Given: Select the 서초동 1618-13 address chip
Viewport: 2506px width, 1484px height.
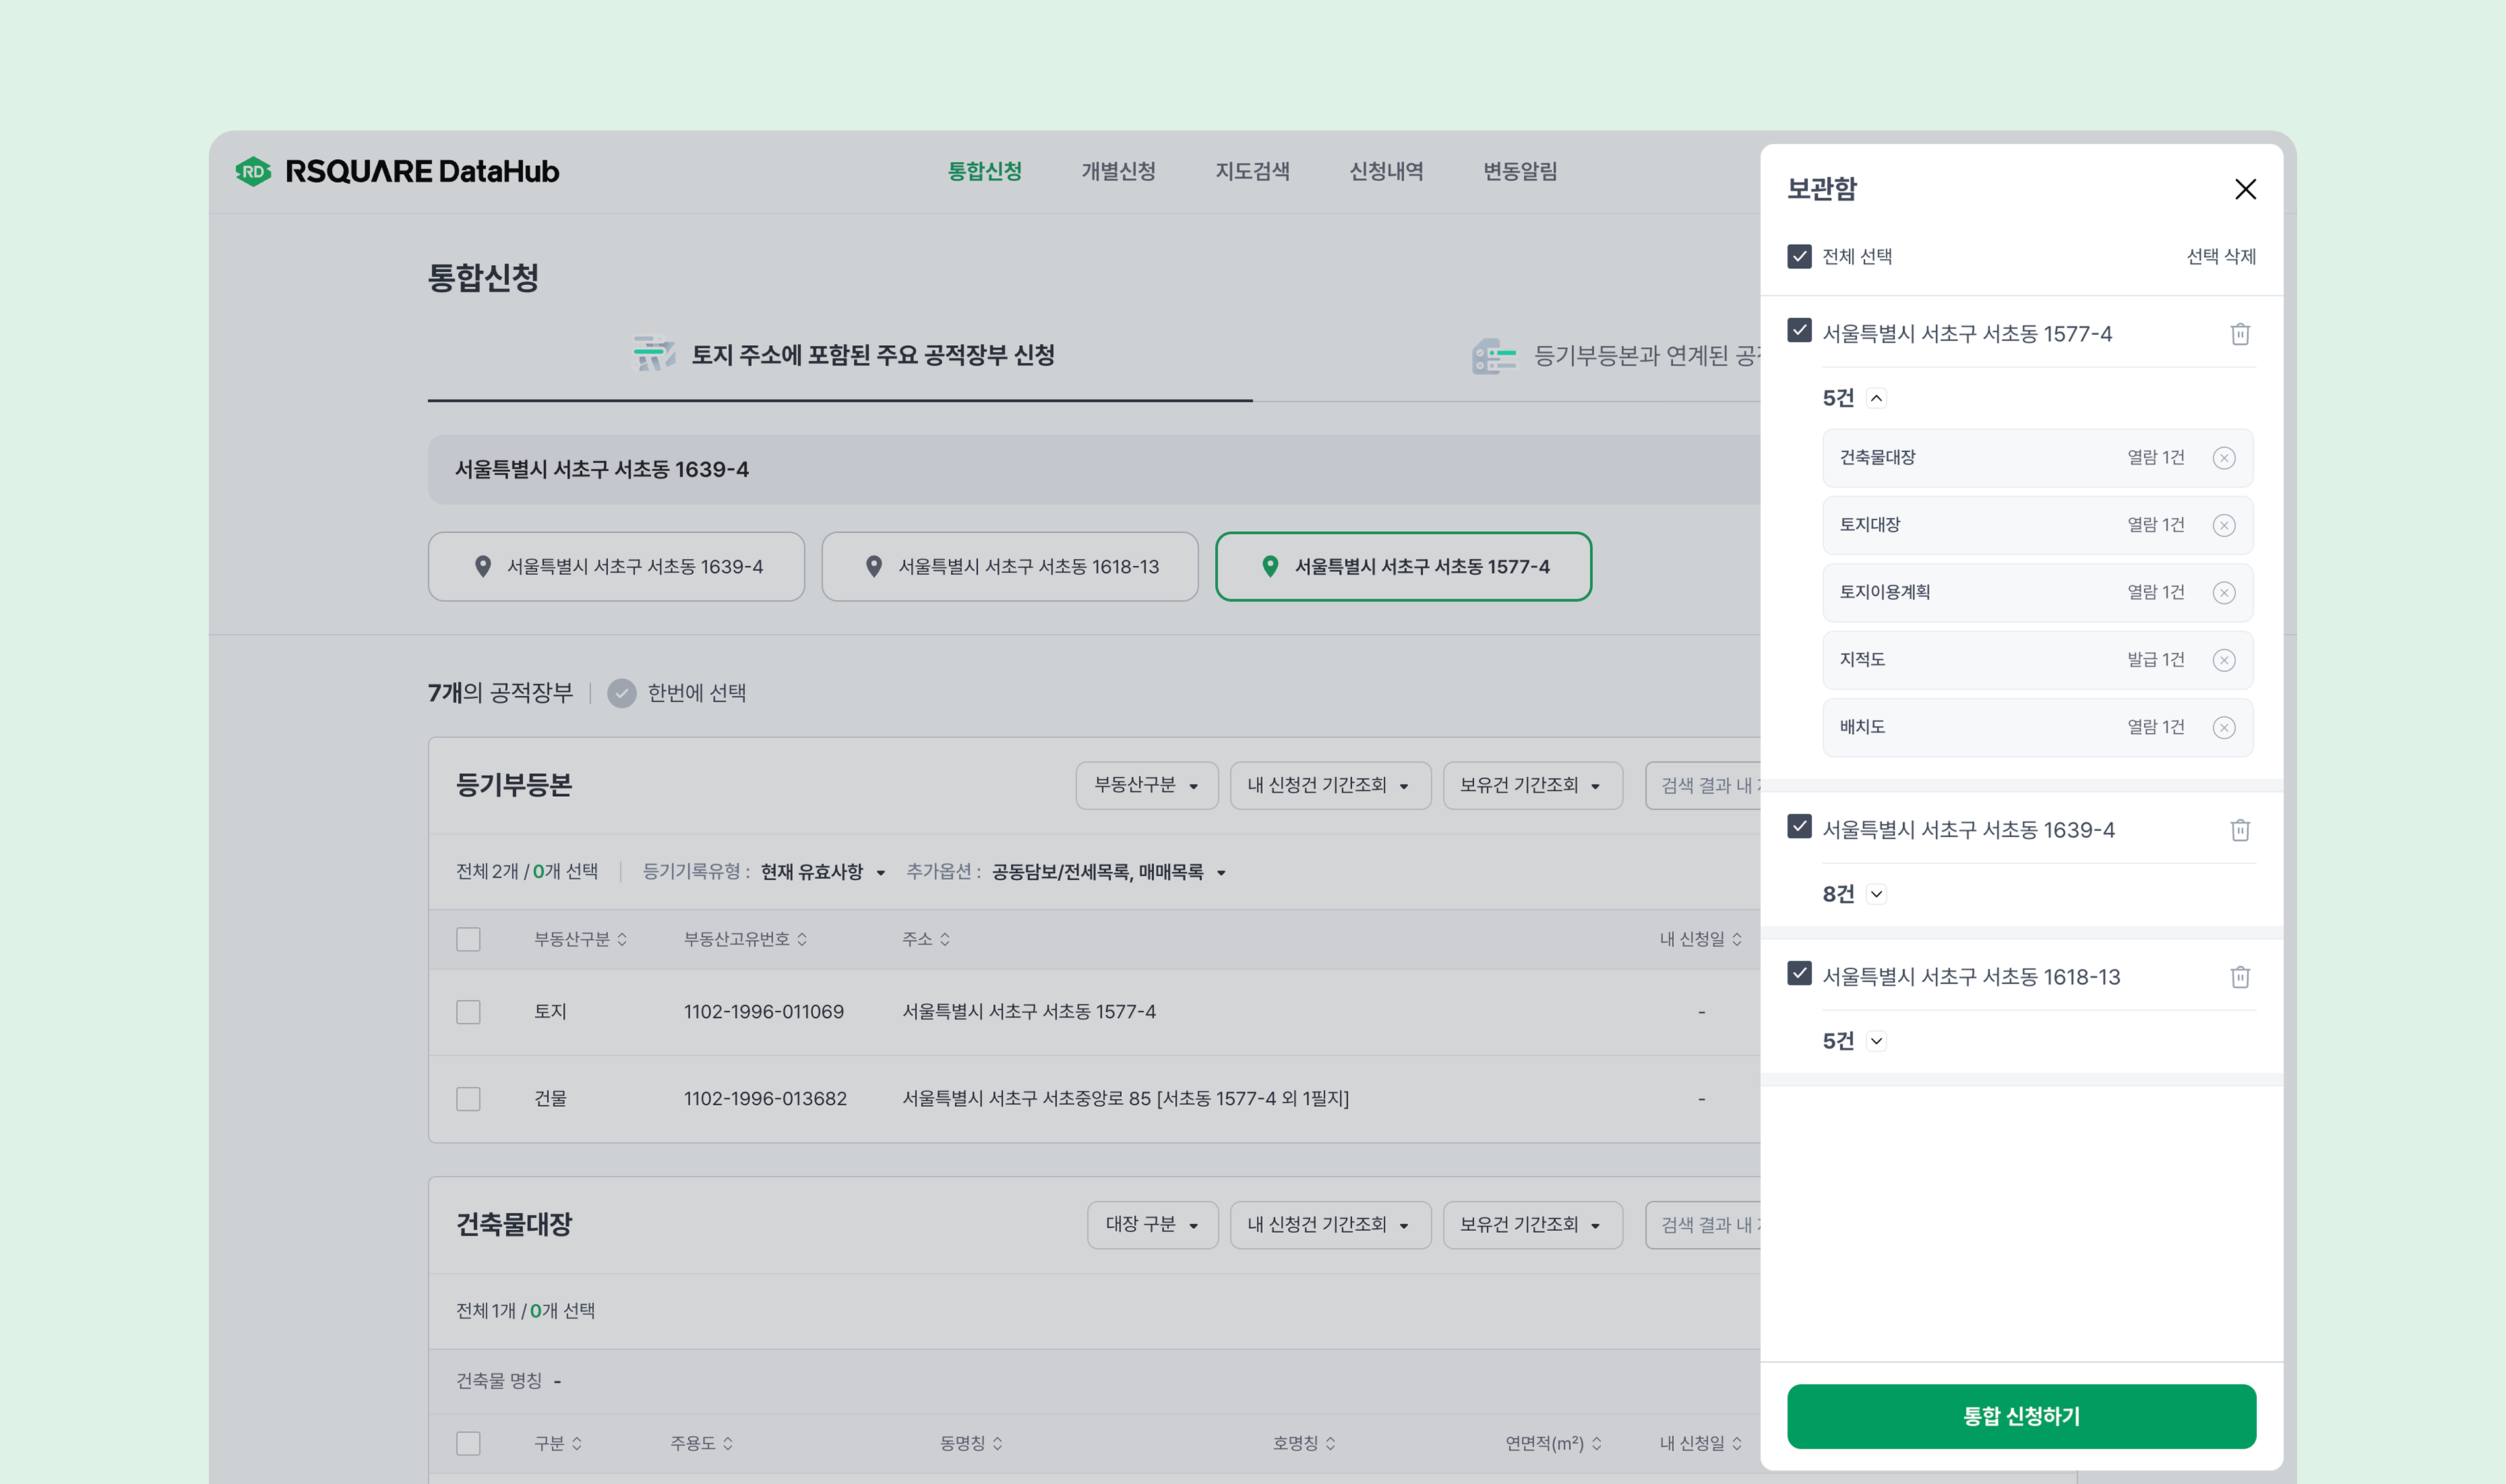Looking at the screenshot, I should tap(1010, 567).
